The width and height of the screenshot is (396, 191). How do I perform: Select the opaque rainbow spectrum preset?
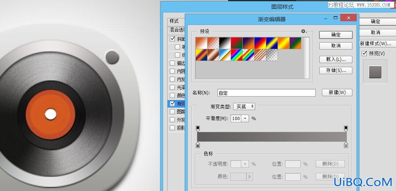click(x=236, y=55)
